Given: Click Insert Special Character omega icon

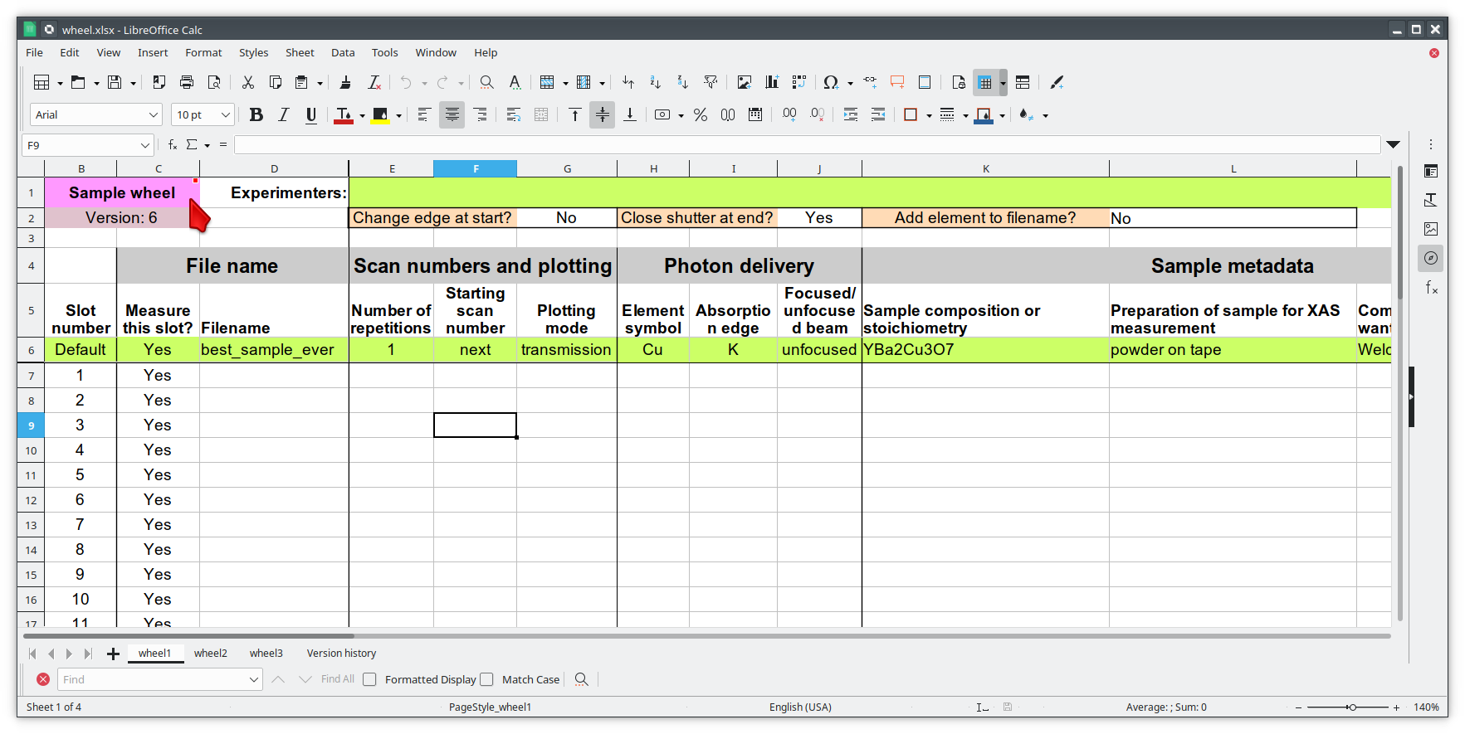Looking at the screenshot, I should (831, 82).
